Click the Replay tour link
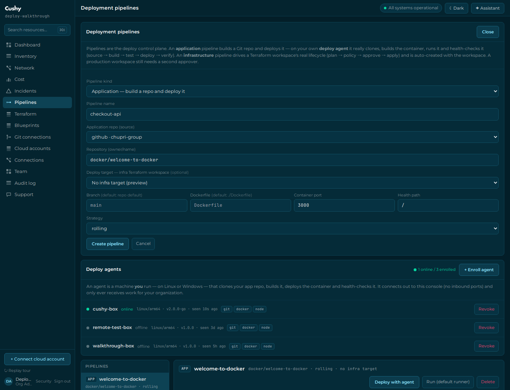 (x=18, y=370)
